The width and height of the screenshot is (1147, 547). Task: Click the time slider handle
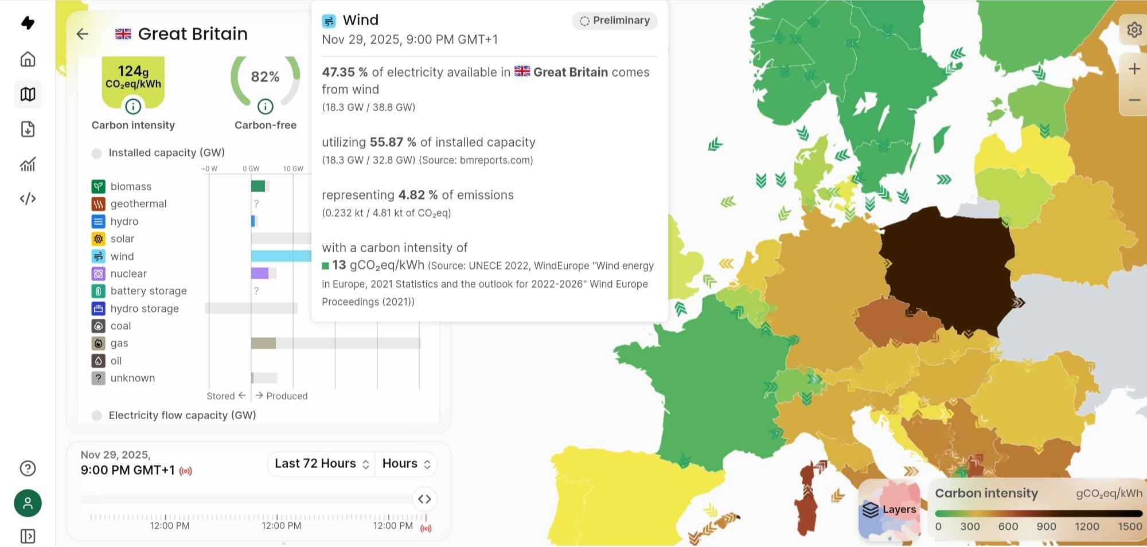(424, 499)
